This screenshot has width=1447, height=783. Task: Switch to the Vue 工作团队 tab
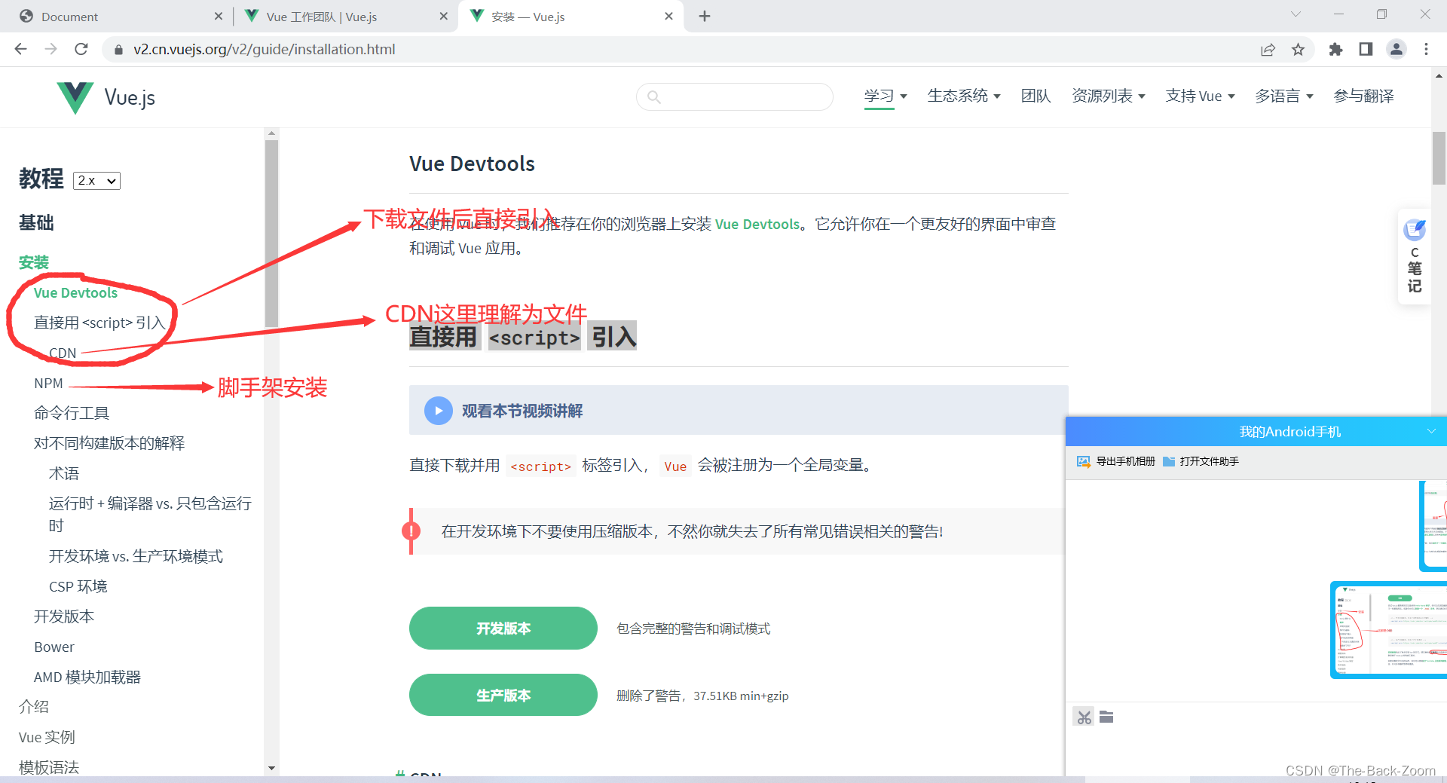coord(343,16)
